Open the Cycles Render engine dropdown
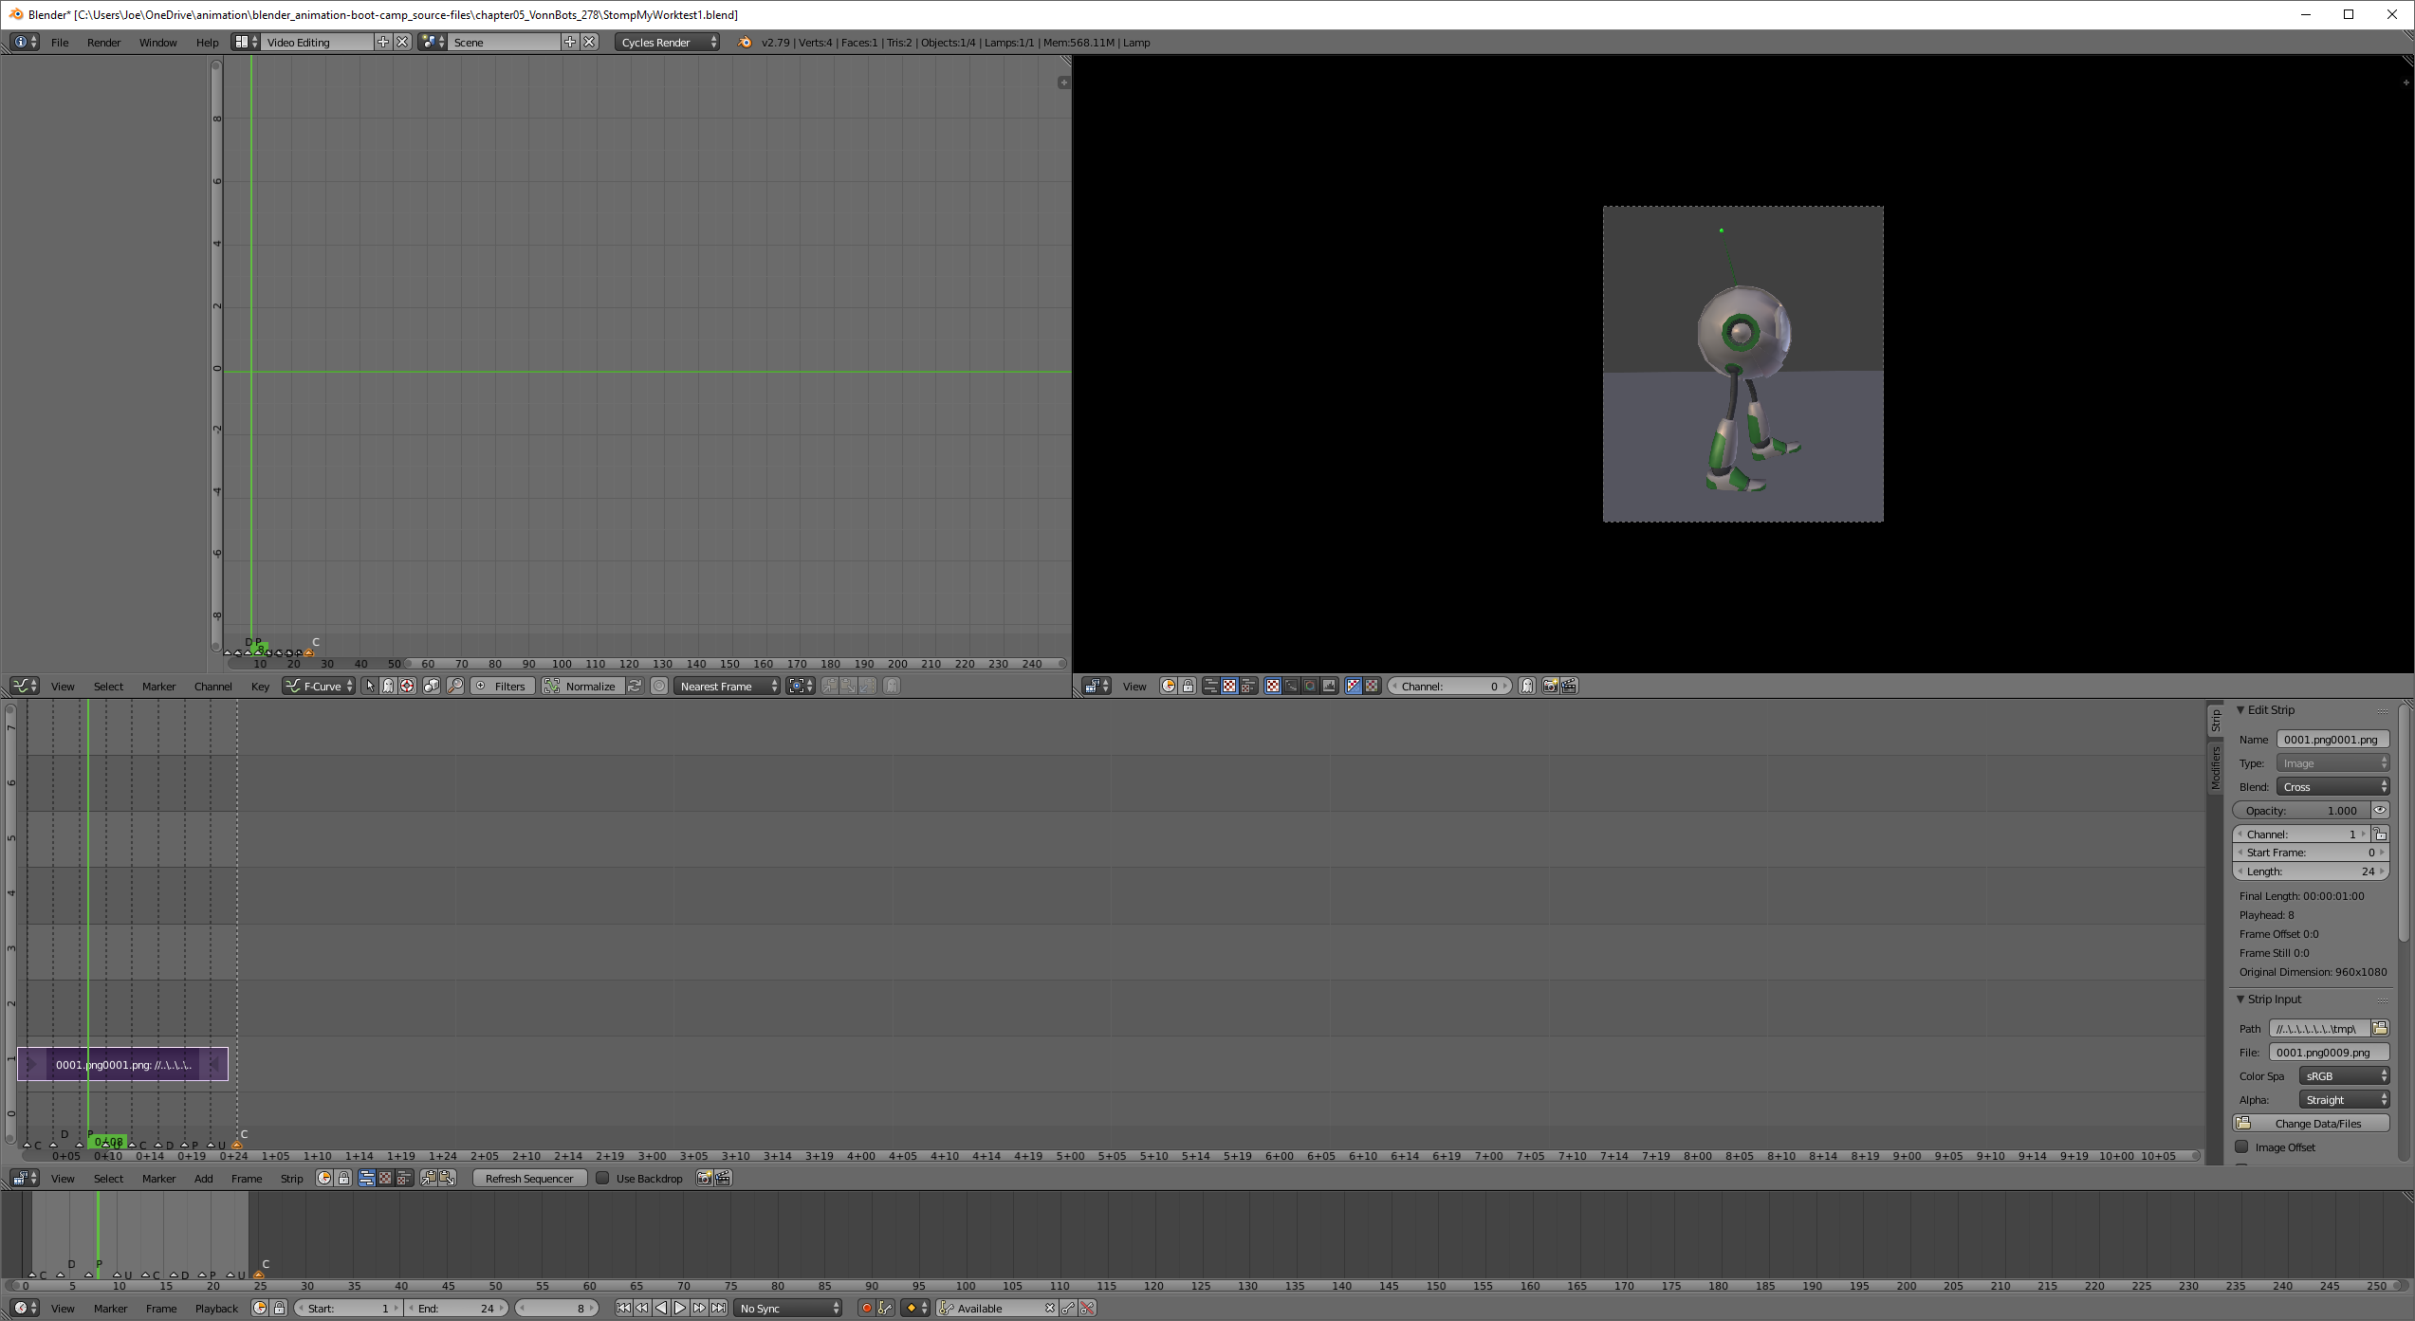Viewport: 2415px width, 1321px height. tap(667, 42)
